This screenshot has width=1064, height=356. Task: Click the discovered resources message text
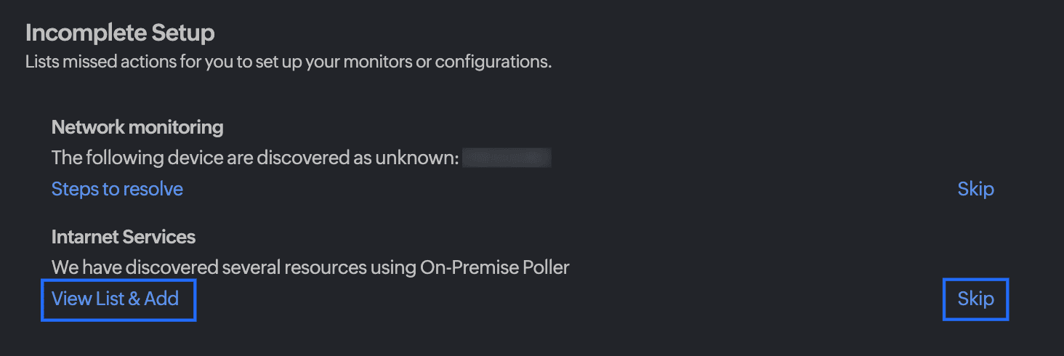point(310,267)
